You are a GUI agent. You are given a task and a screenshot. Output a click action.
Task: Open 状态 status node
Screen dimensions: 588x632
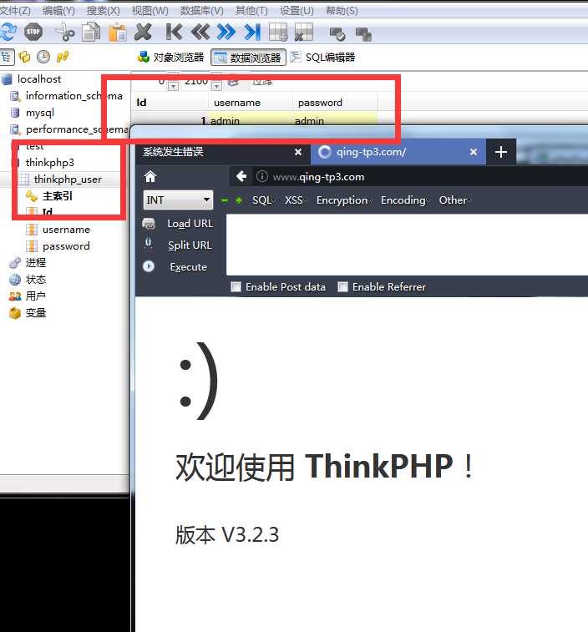(35, 280)
